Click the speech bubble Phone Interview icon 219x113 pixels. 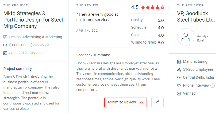point(179,86)
